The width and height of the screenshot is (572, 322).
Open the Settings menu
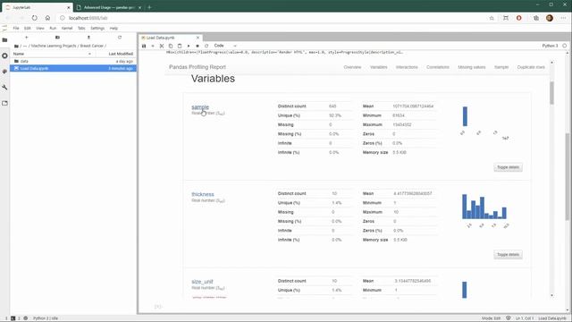(97, 28)
